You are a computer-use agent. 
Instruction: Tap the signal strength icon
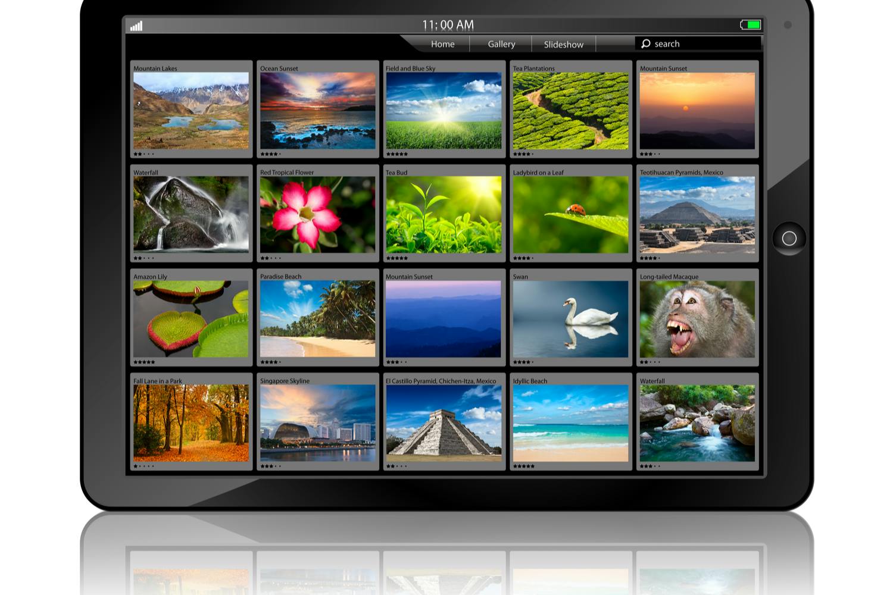point(137,25)
